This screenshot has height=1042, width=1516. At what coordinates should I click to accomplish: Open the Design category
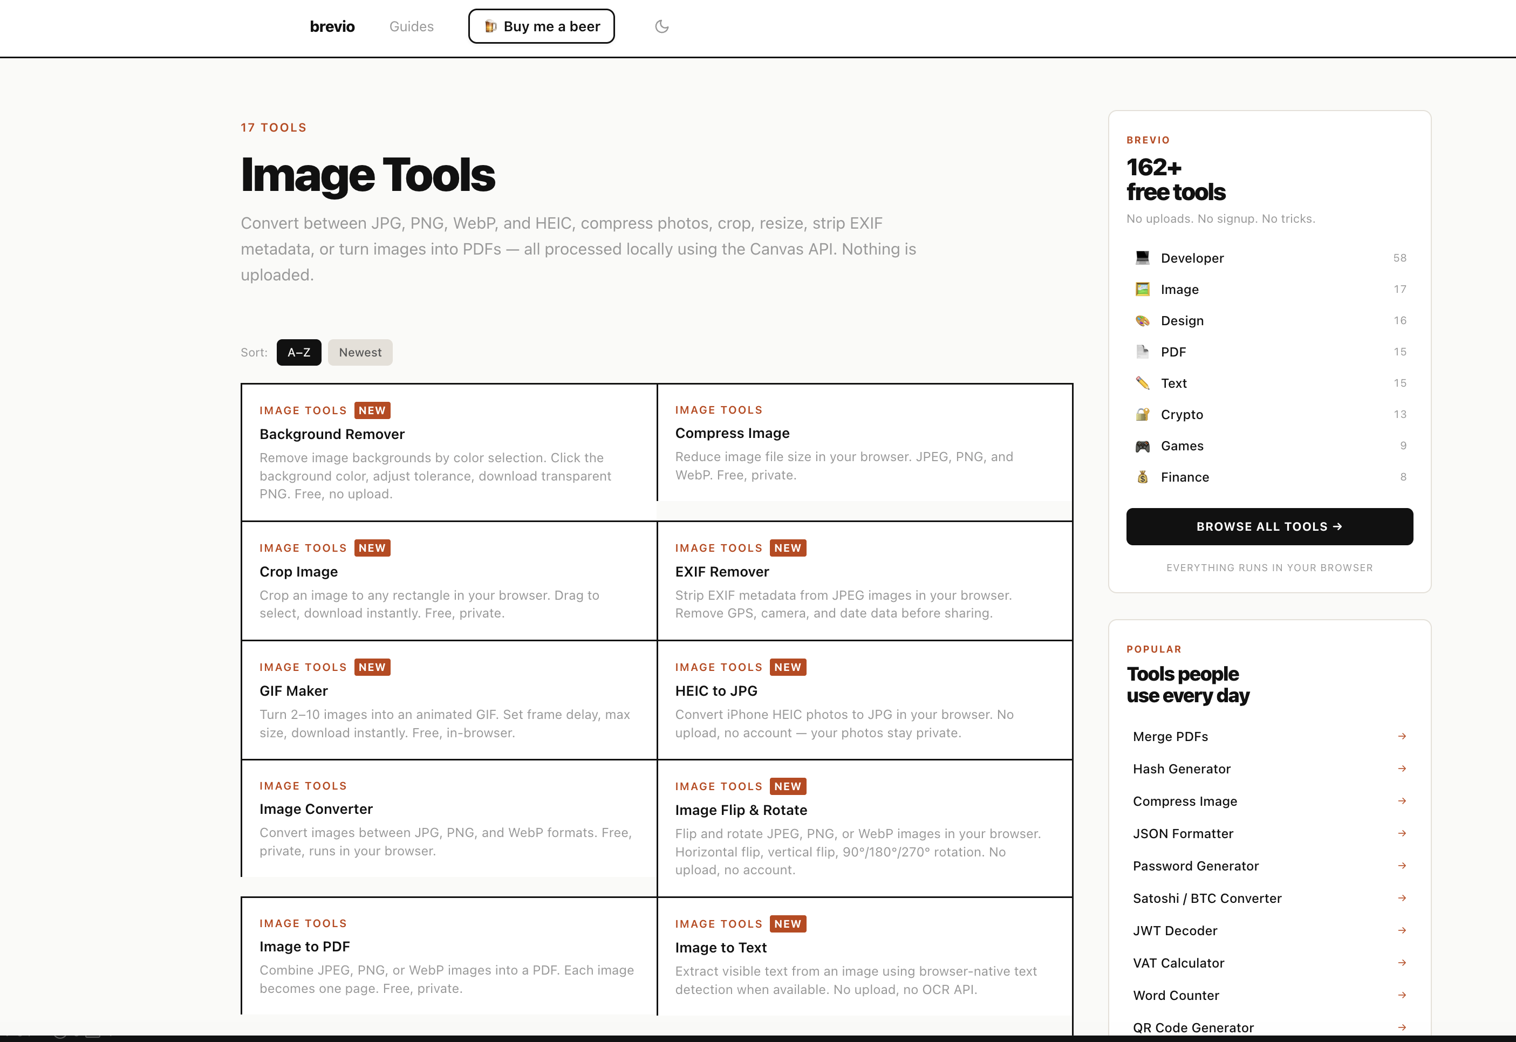point(1269,320)
